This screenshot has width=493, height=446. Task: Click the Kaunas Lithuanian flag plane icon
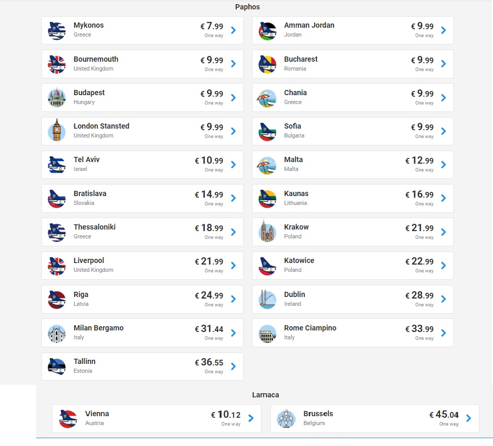click(267, 199)
